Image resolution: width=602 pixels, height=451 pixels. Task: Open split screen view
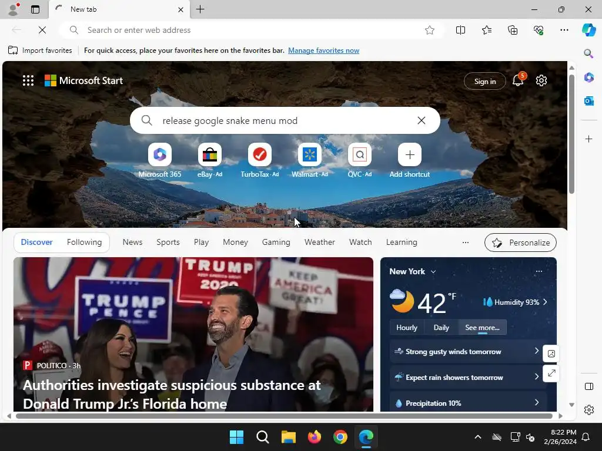460,30
